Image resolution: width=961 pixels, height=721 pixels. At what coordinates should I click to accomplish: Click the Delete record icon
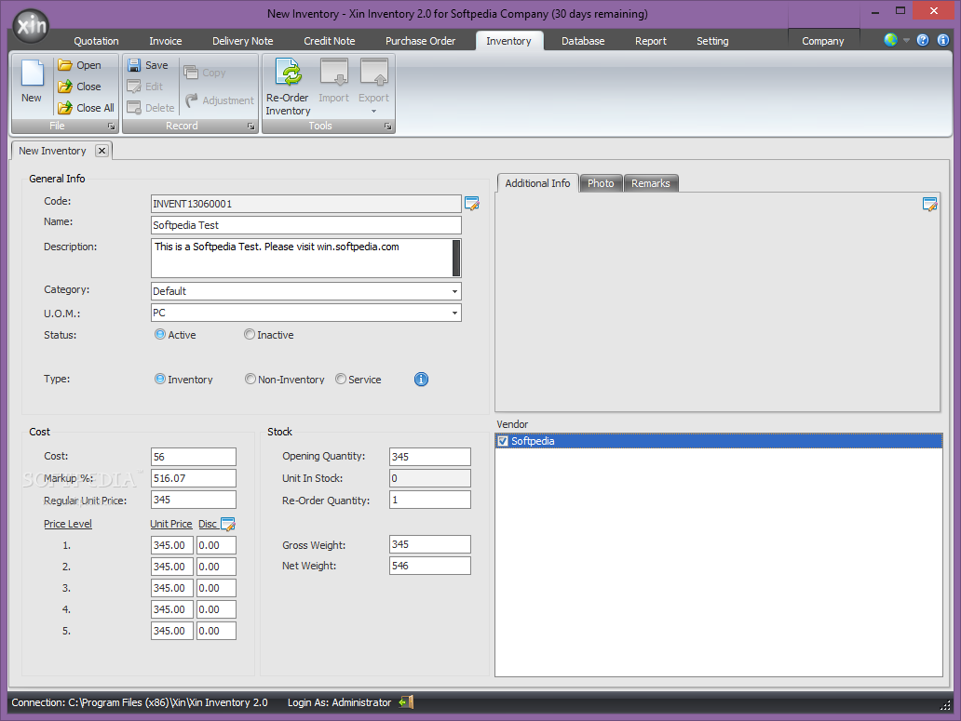[134, 108]
